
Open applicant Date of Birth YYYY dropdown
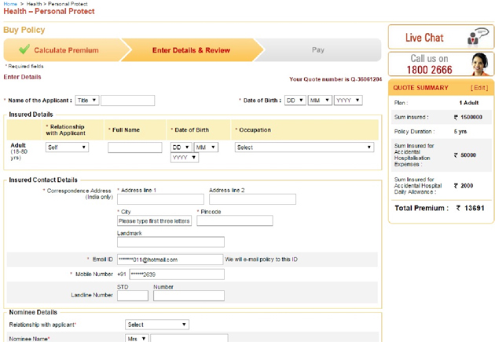[x=348, y=100]
